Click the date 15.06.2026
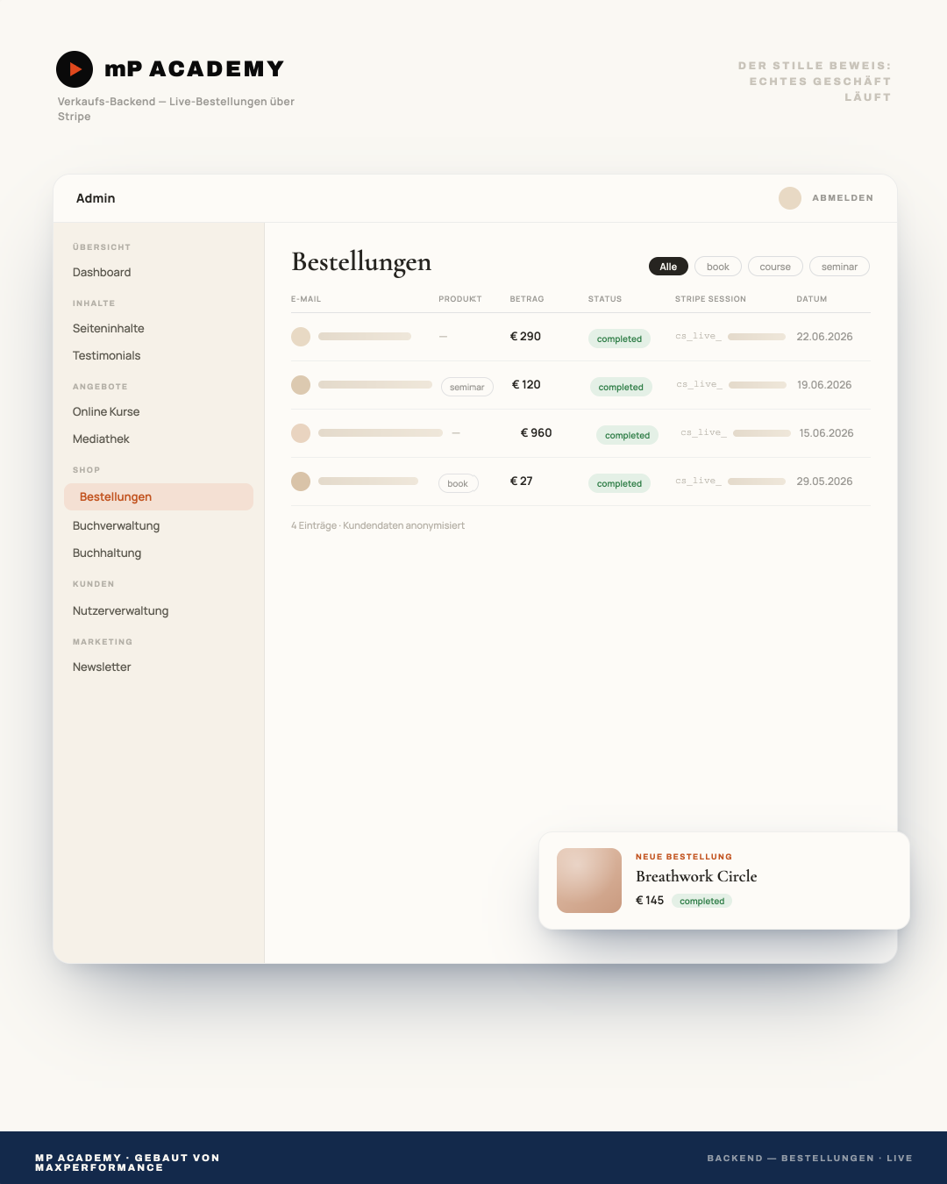Viewport: 947px width, 1184px height. click(826, 433)
